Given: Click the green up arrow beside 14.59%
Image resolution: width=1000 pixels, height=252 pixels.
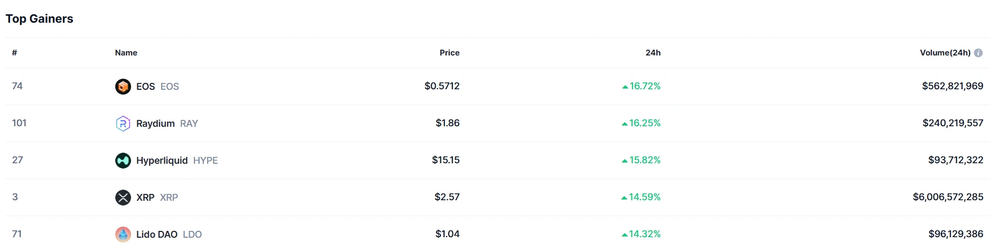Looking at the screenshot, I should point(624,198).
